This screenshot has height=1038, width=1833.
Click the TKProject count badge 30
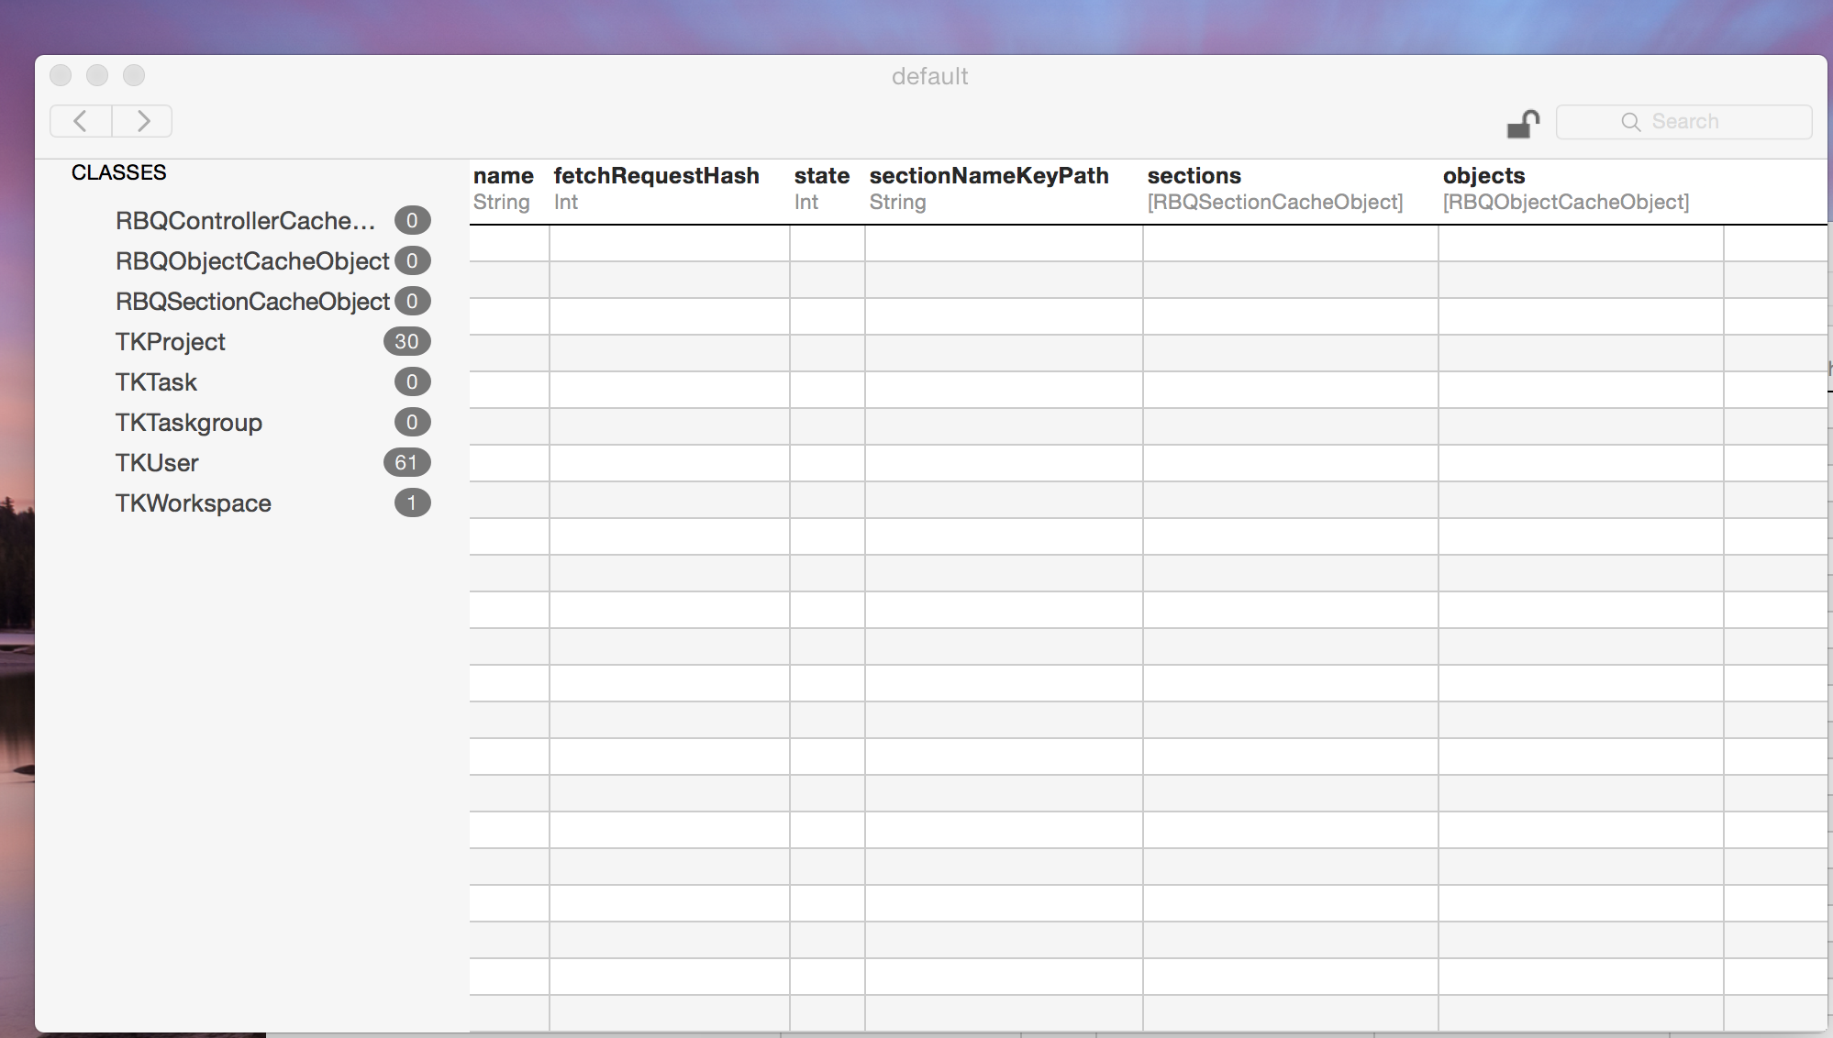(406, 342)
